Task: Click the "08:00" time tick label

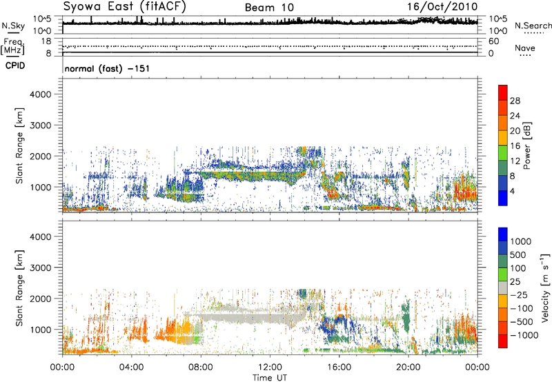Action: click(201, 368)
